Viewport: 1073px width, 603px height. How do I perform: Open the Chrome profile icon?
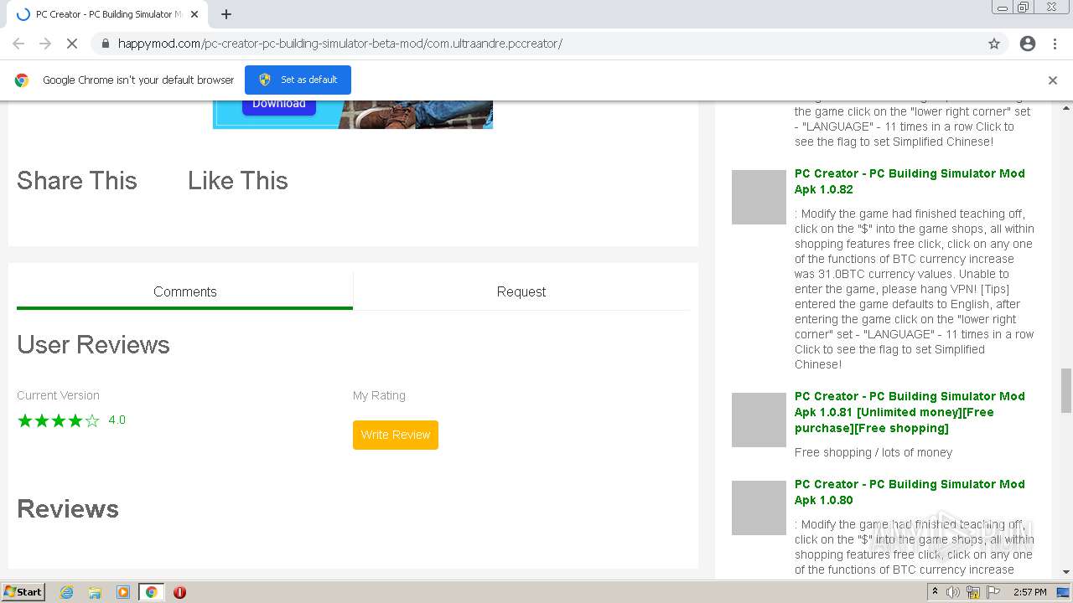pos(1028,44)
